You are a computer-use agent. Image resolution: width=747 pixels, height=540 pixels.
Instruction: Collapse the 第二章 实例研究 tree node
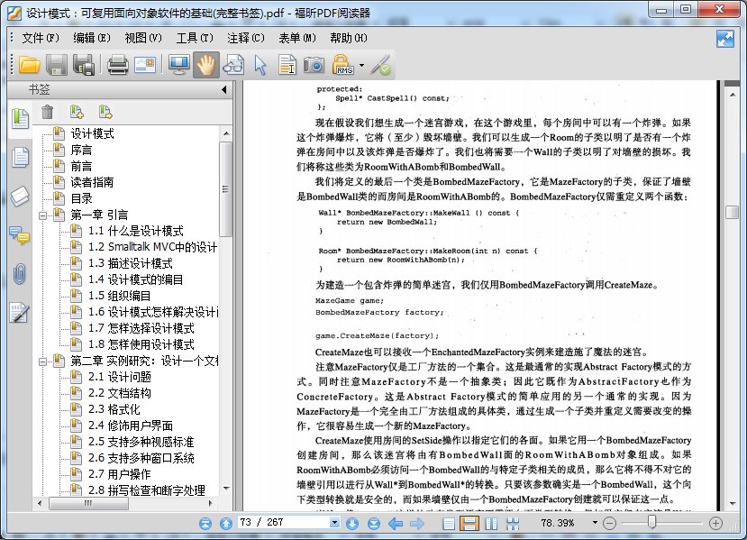(x=42, y=362)
